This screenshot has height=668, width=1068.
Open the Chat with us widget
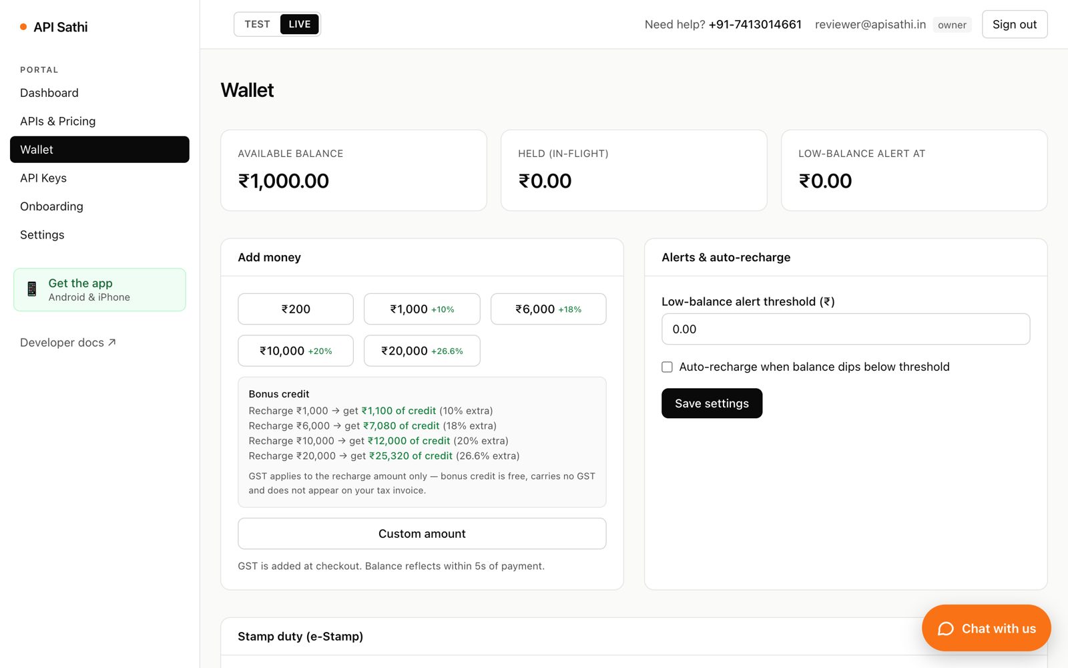986,628
